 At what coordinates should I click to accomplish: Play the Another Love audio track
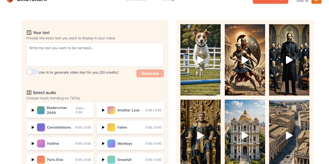pos(103,110)
